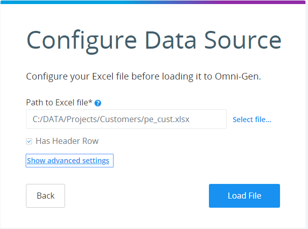Viewport: 308px width, 229px height.
Task: Toggle the Has Header Row checkbox
Action: 29,141
